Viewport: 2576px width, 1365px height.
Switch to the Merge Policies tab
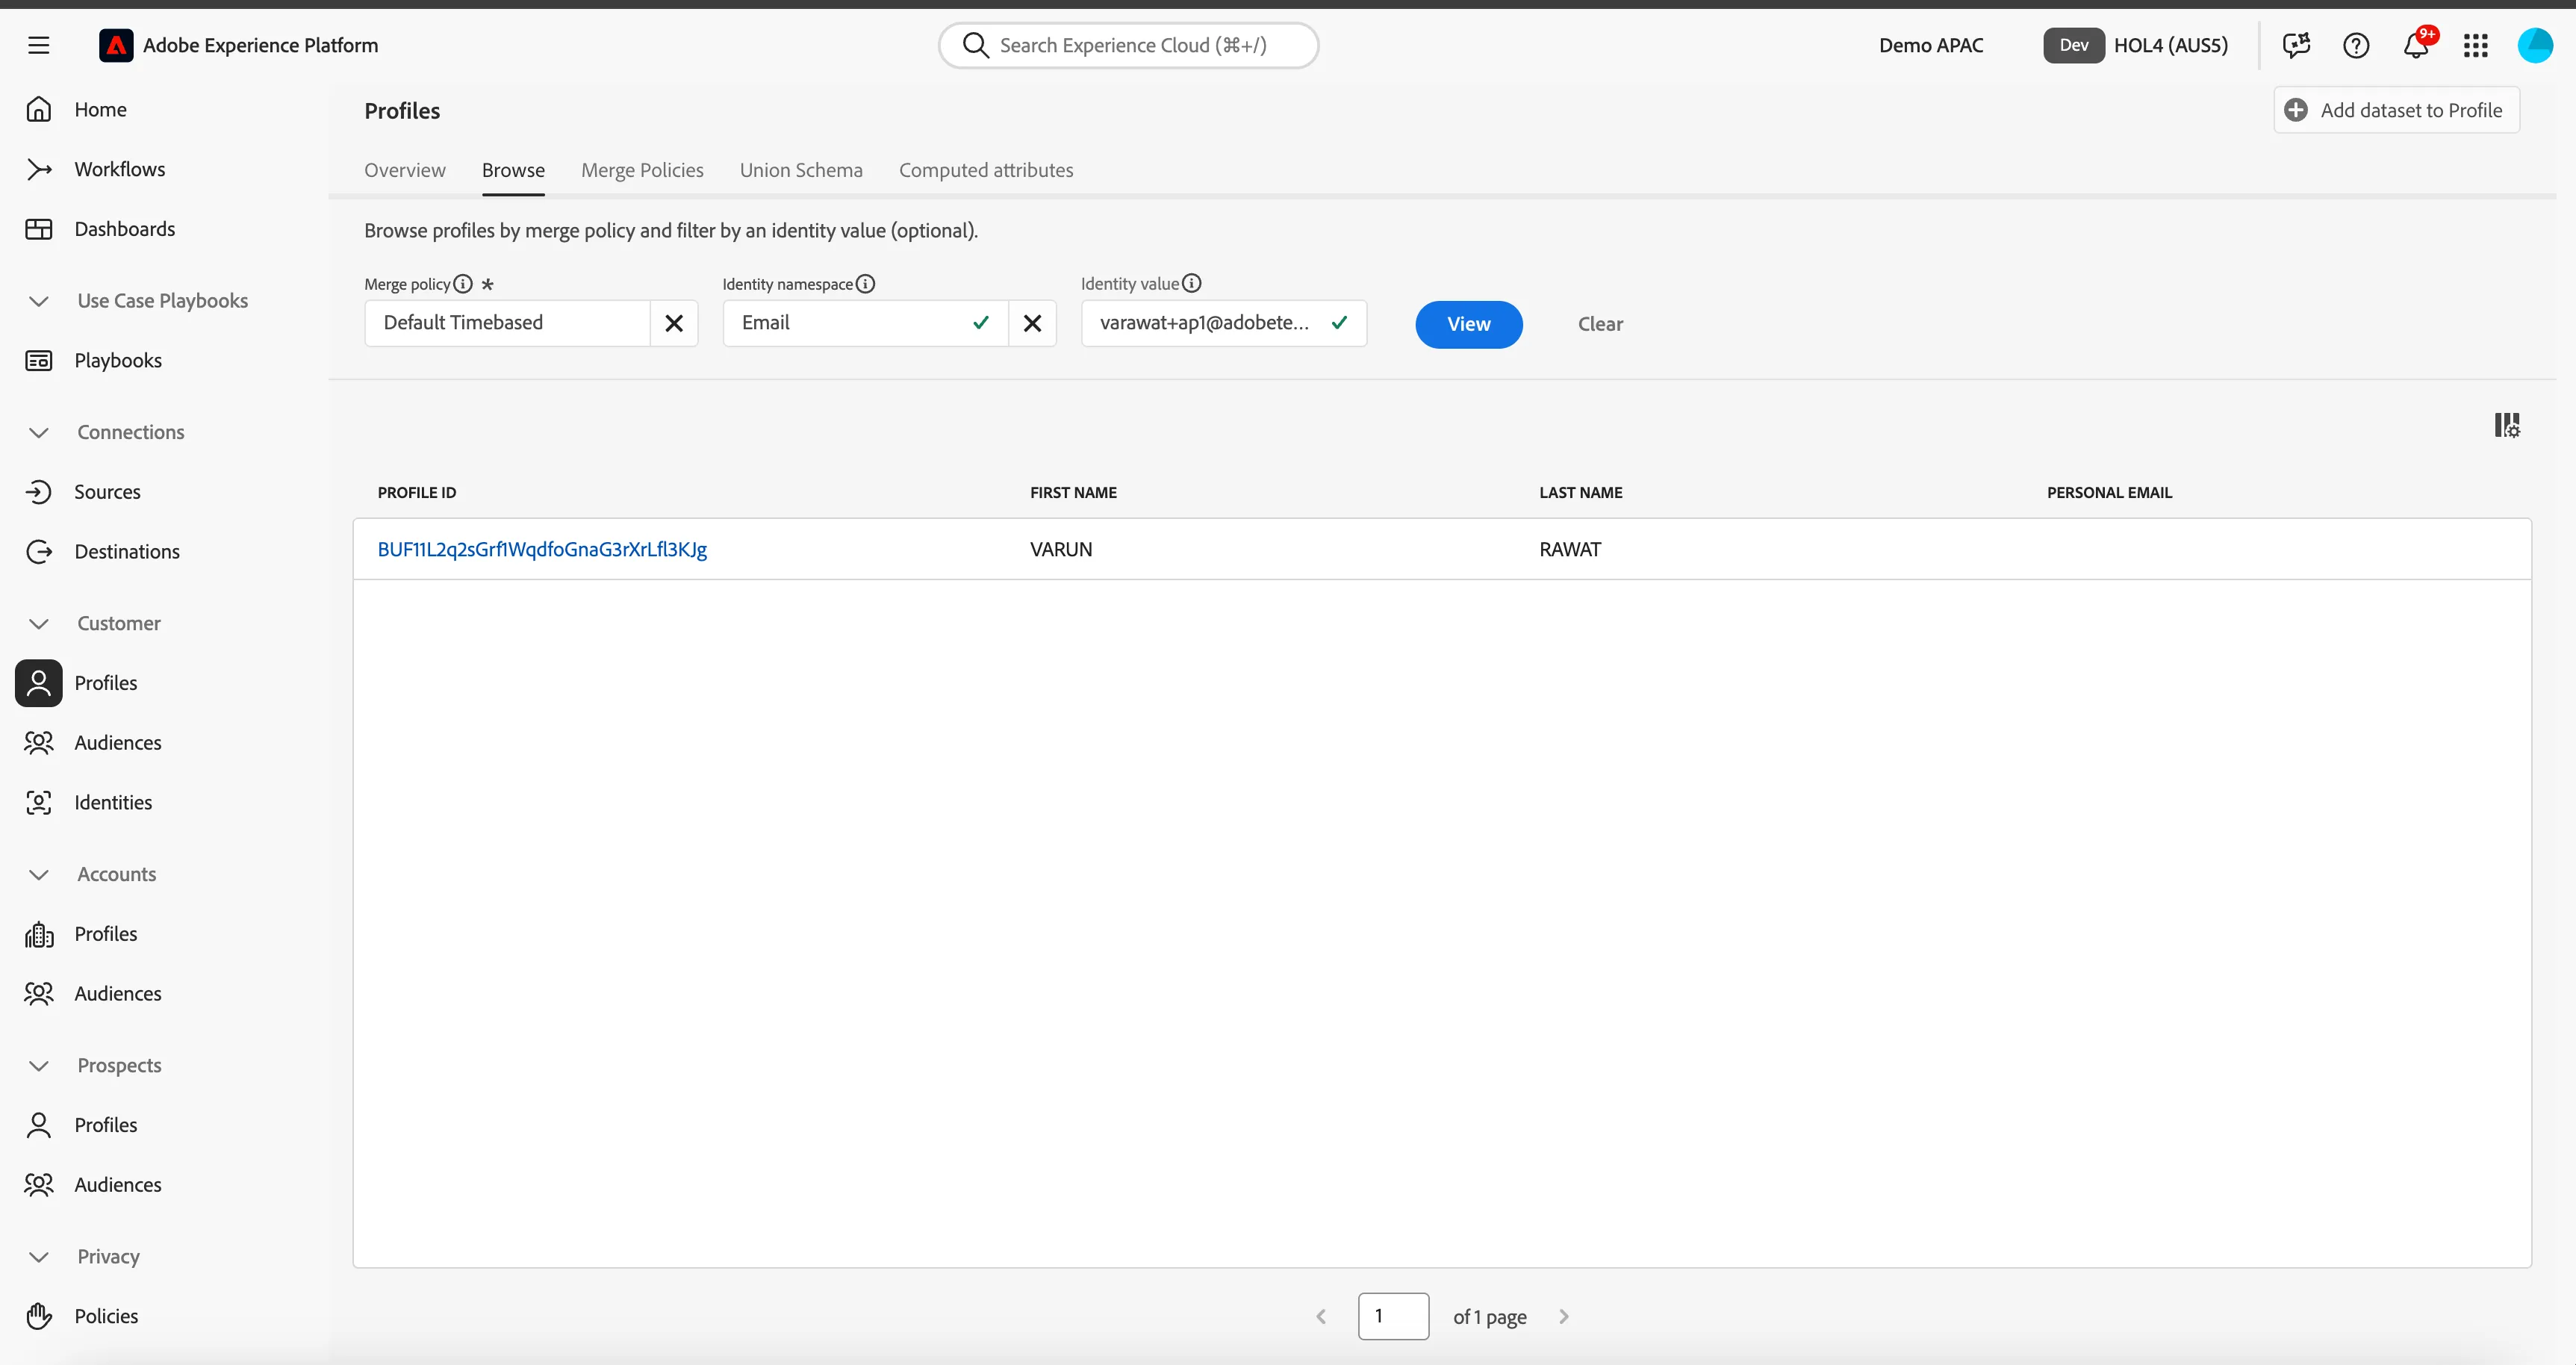[x=642, y=170]
